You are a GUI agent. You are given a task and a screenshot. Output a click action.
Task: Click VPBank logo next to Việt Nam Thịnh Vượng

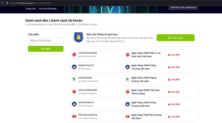tap(127, 92)
